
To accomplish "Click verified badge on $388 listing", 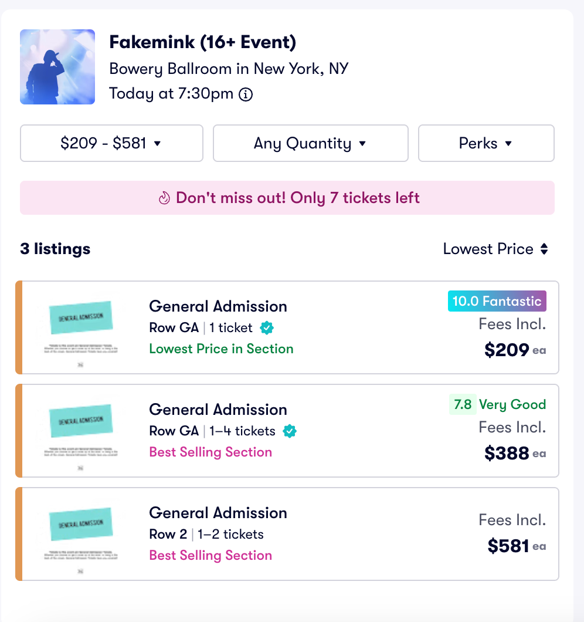I will 289,431.
